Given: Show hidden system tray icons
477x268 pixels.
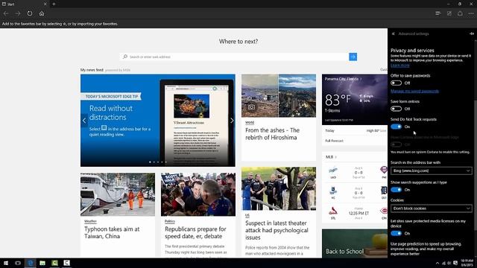Looking at the screenshot, I should tap(437, 263).
